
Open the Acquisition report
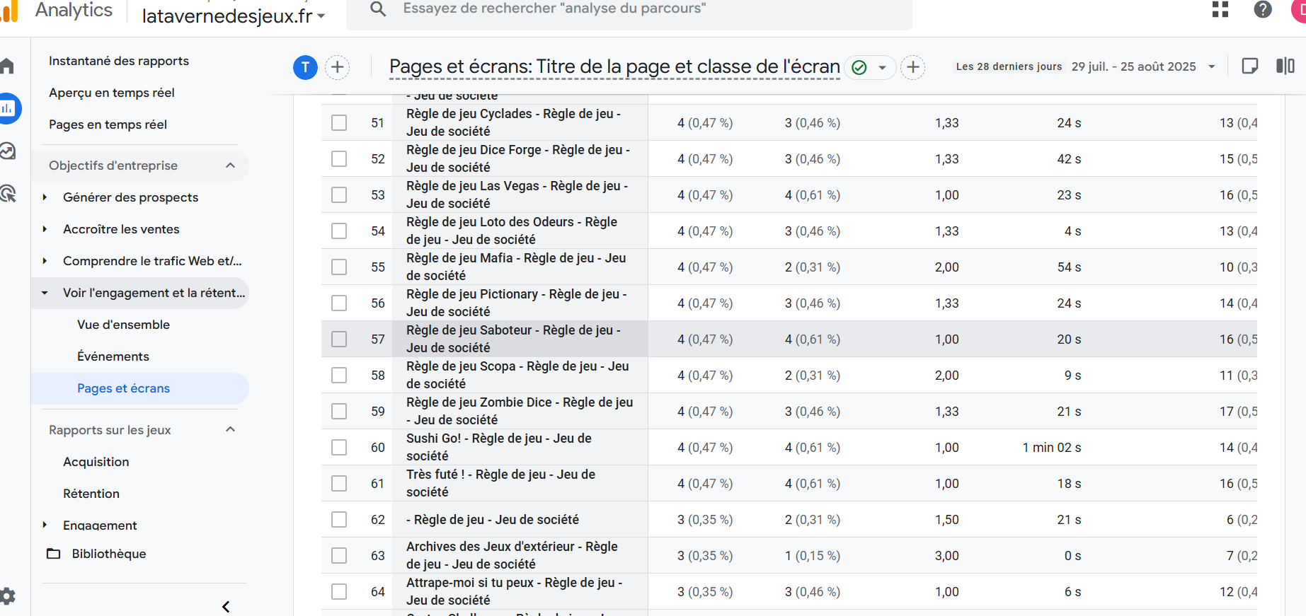96,462
